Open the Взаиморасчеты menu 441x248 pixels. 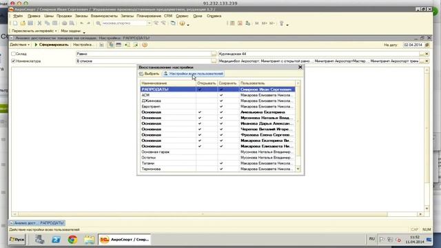click(104, 16)
